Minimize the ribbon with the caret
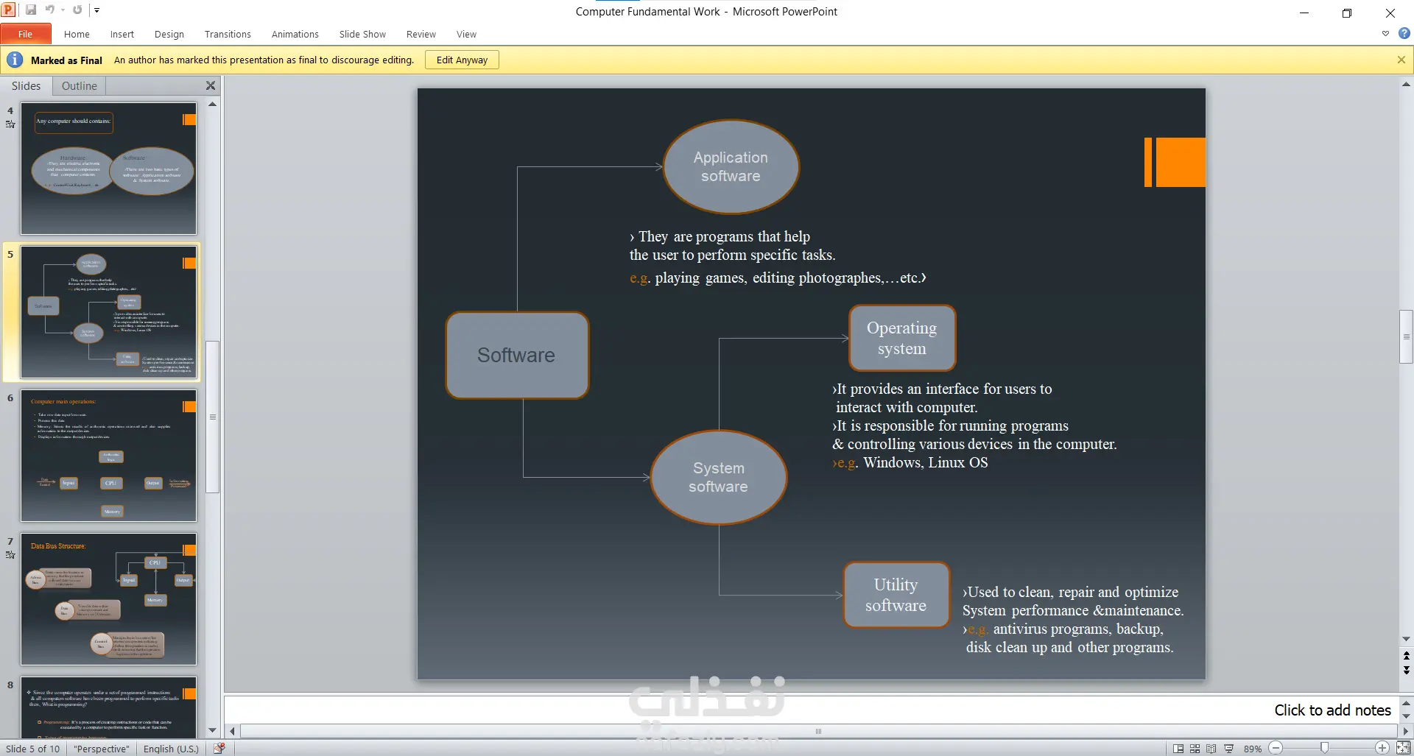1414x756 pixels. [1385, 34]
